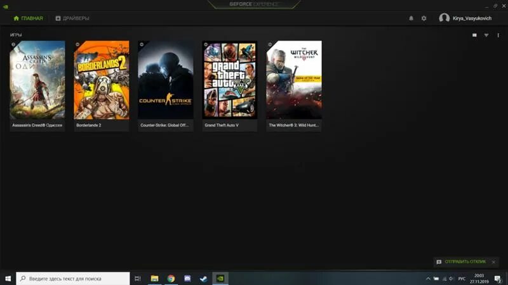Open Kirya_Vasyukovich account name
The width and height of the screenshot is (508, 285).
click(472, 18)
